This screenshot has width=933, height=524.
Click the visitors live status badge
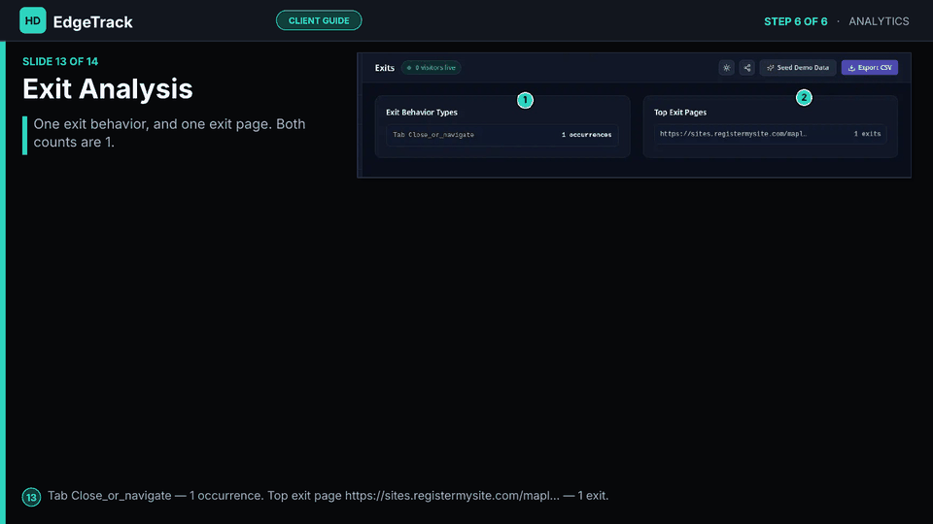[431, 68]
